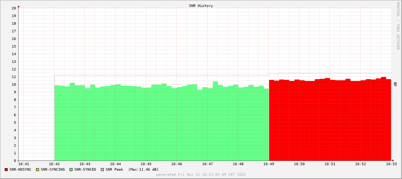Click the gray SNR Peak legend swatch
The image size is (402, 179).
point(102,170)
